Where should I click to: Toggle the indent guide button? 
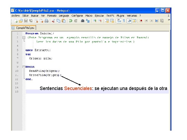pos(129,21)
